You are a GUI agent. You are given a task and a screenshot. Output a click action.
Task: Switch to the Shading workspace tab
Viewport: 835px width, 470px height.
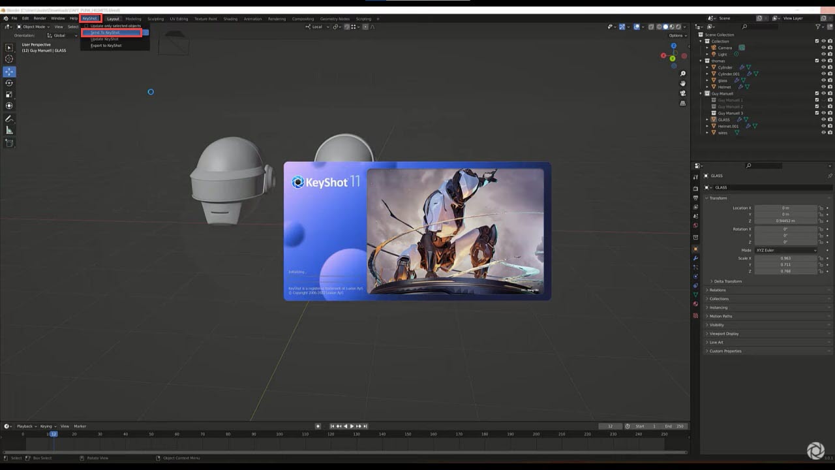coord(230,19)
